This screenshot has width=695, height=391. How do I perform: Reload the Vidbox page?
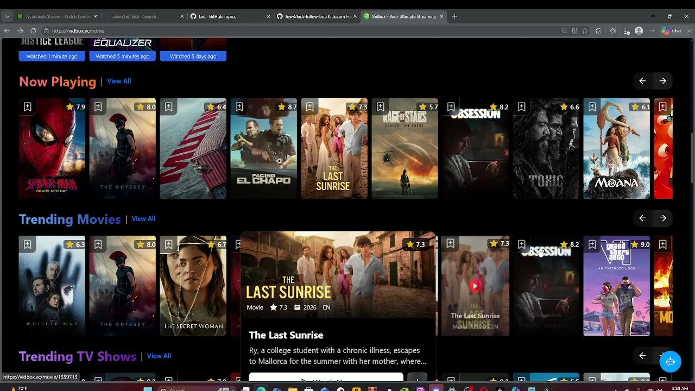pyautogui.click(x=33, y=31)
